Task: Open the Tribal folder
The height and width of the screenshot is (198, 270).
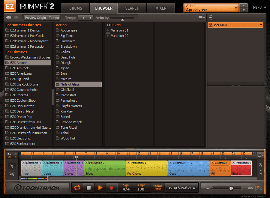Action: pos(78,133)
